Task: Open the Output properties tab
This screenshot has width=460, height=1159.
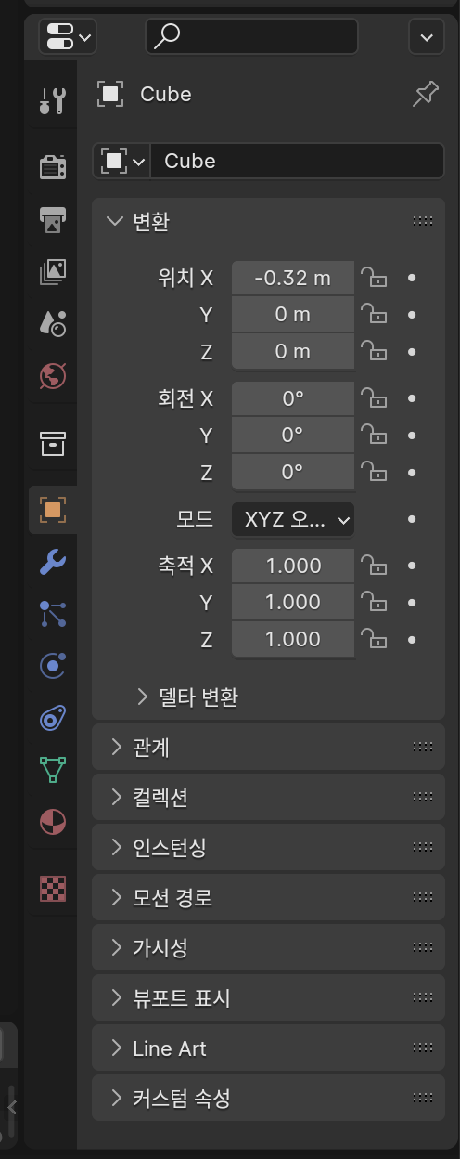Action: click(53, 219)
